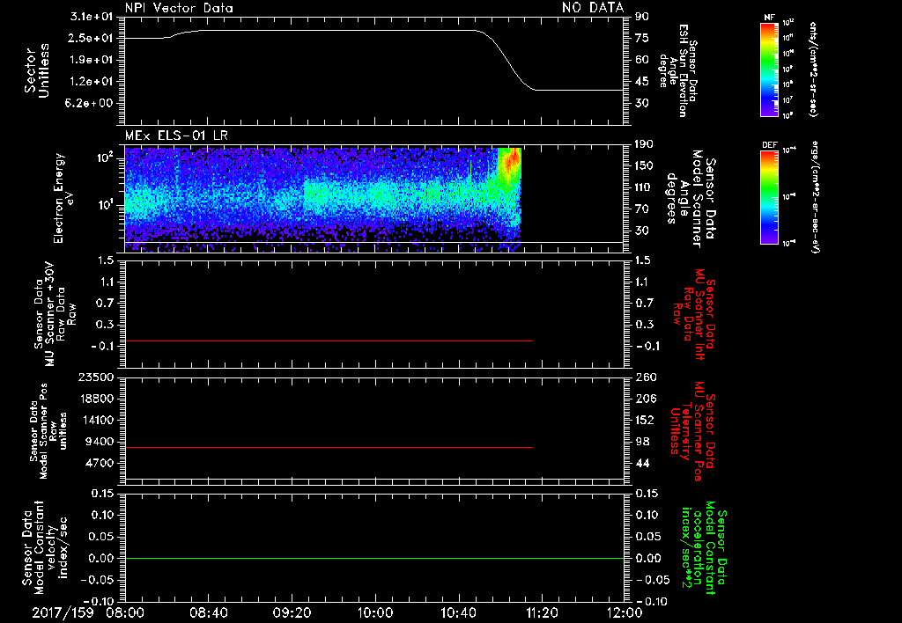
Task: Click the '3.1e+01' sector tick label
Action: (x=92, y=17)
